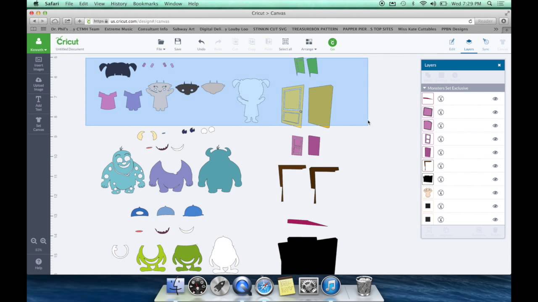538x302 pixels.
Task: Toggle visibility of the tan monster layer
Action: (x=495, y=193)
